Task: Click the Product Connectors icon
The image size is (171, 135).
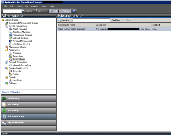Action: tap(7, 62)
